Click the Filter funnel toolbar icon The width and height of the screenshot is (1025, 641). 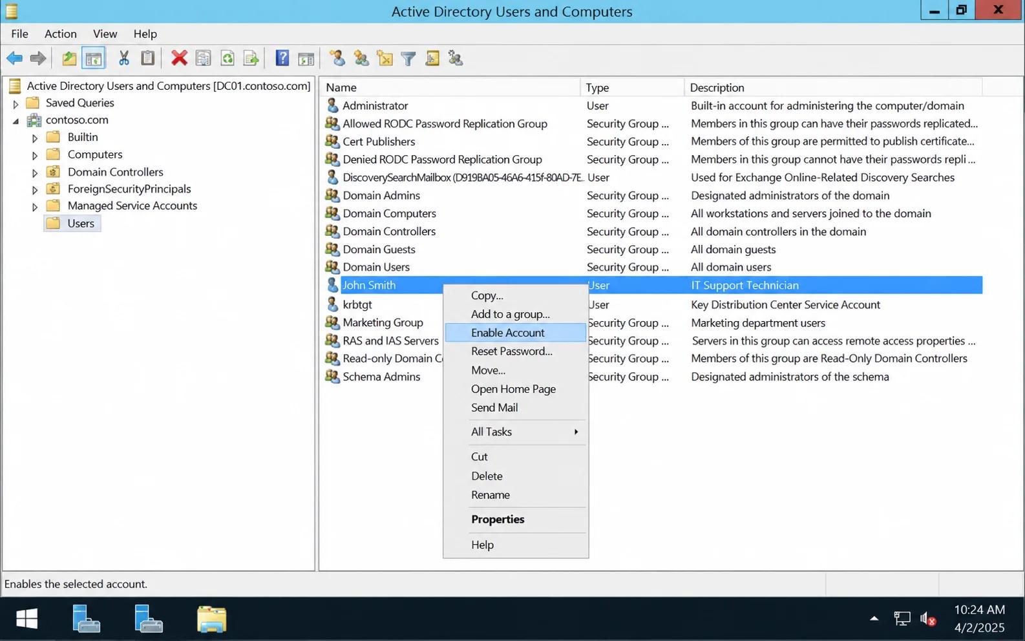[x=408, y=59]
